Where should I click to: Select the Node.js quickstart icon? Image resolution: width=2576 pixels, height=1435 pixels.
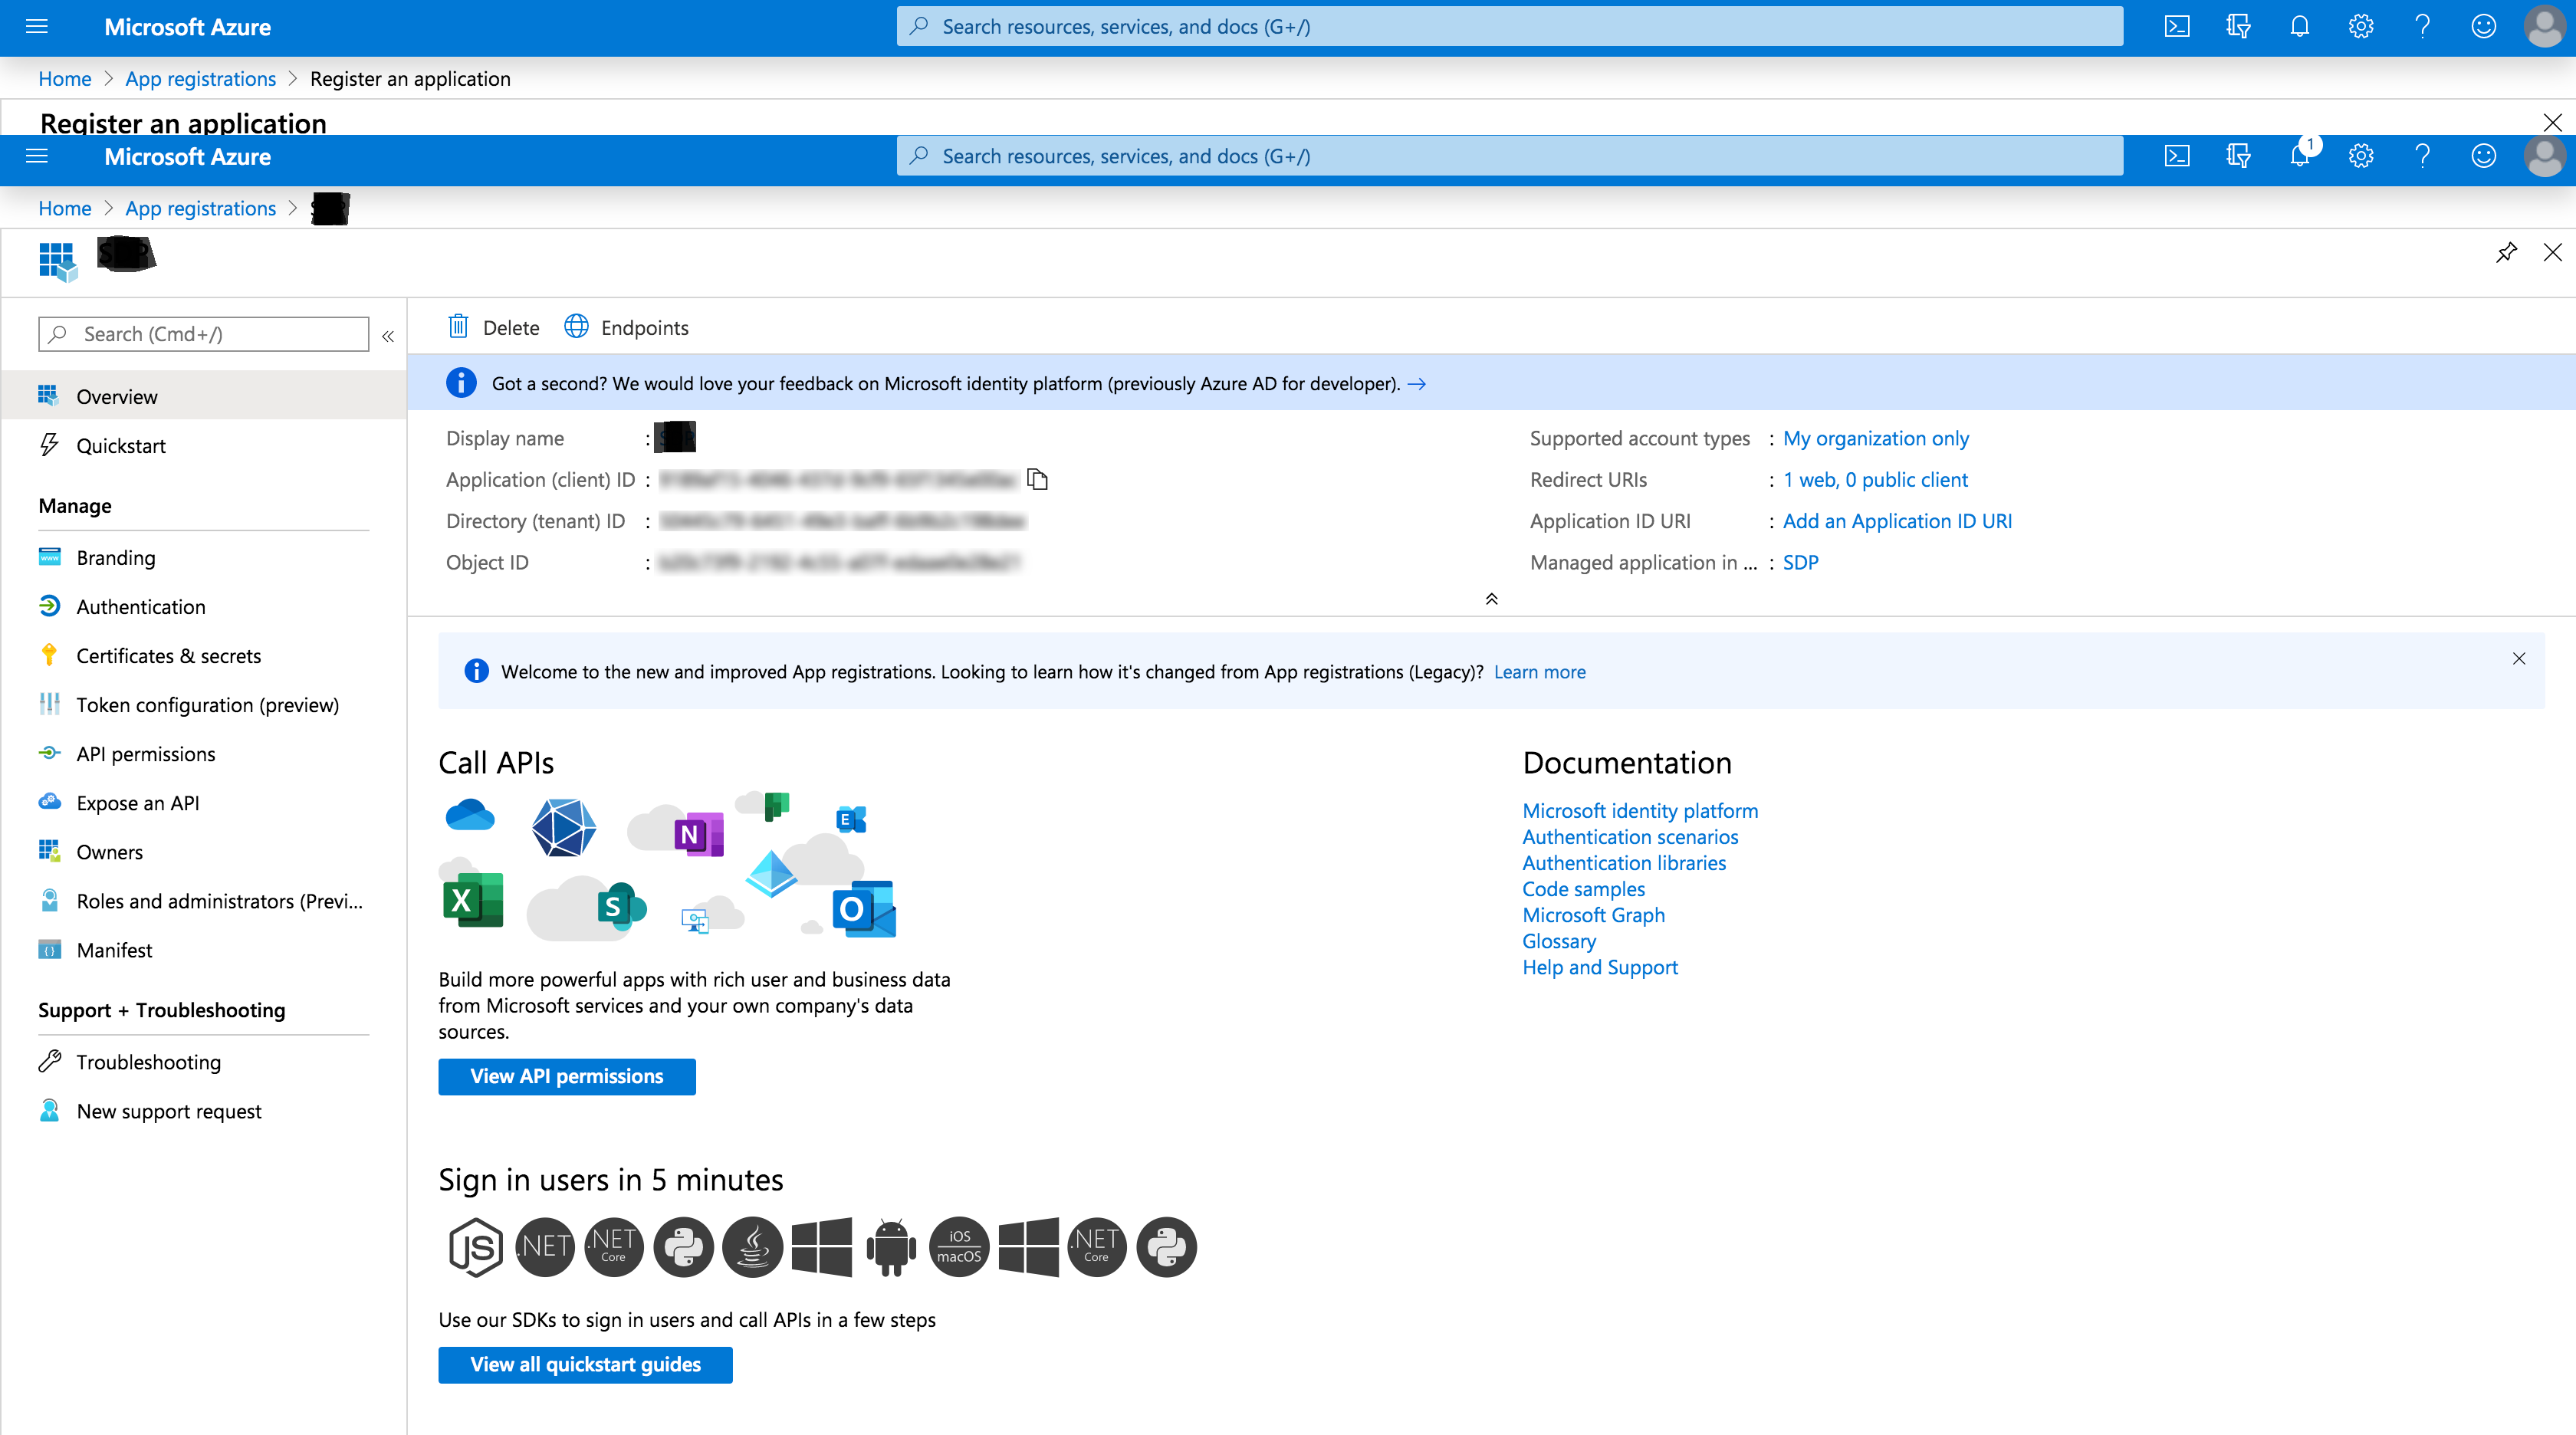(475, 1246)
